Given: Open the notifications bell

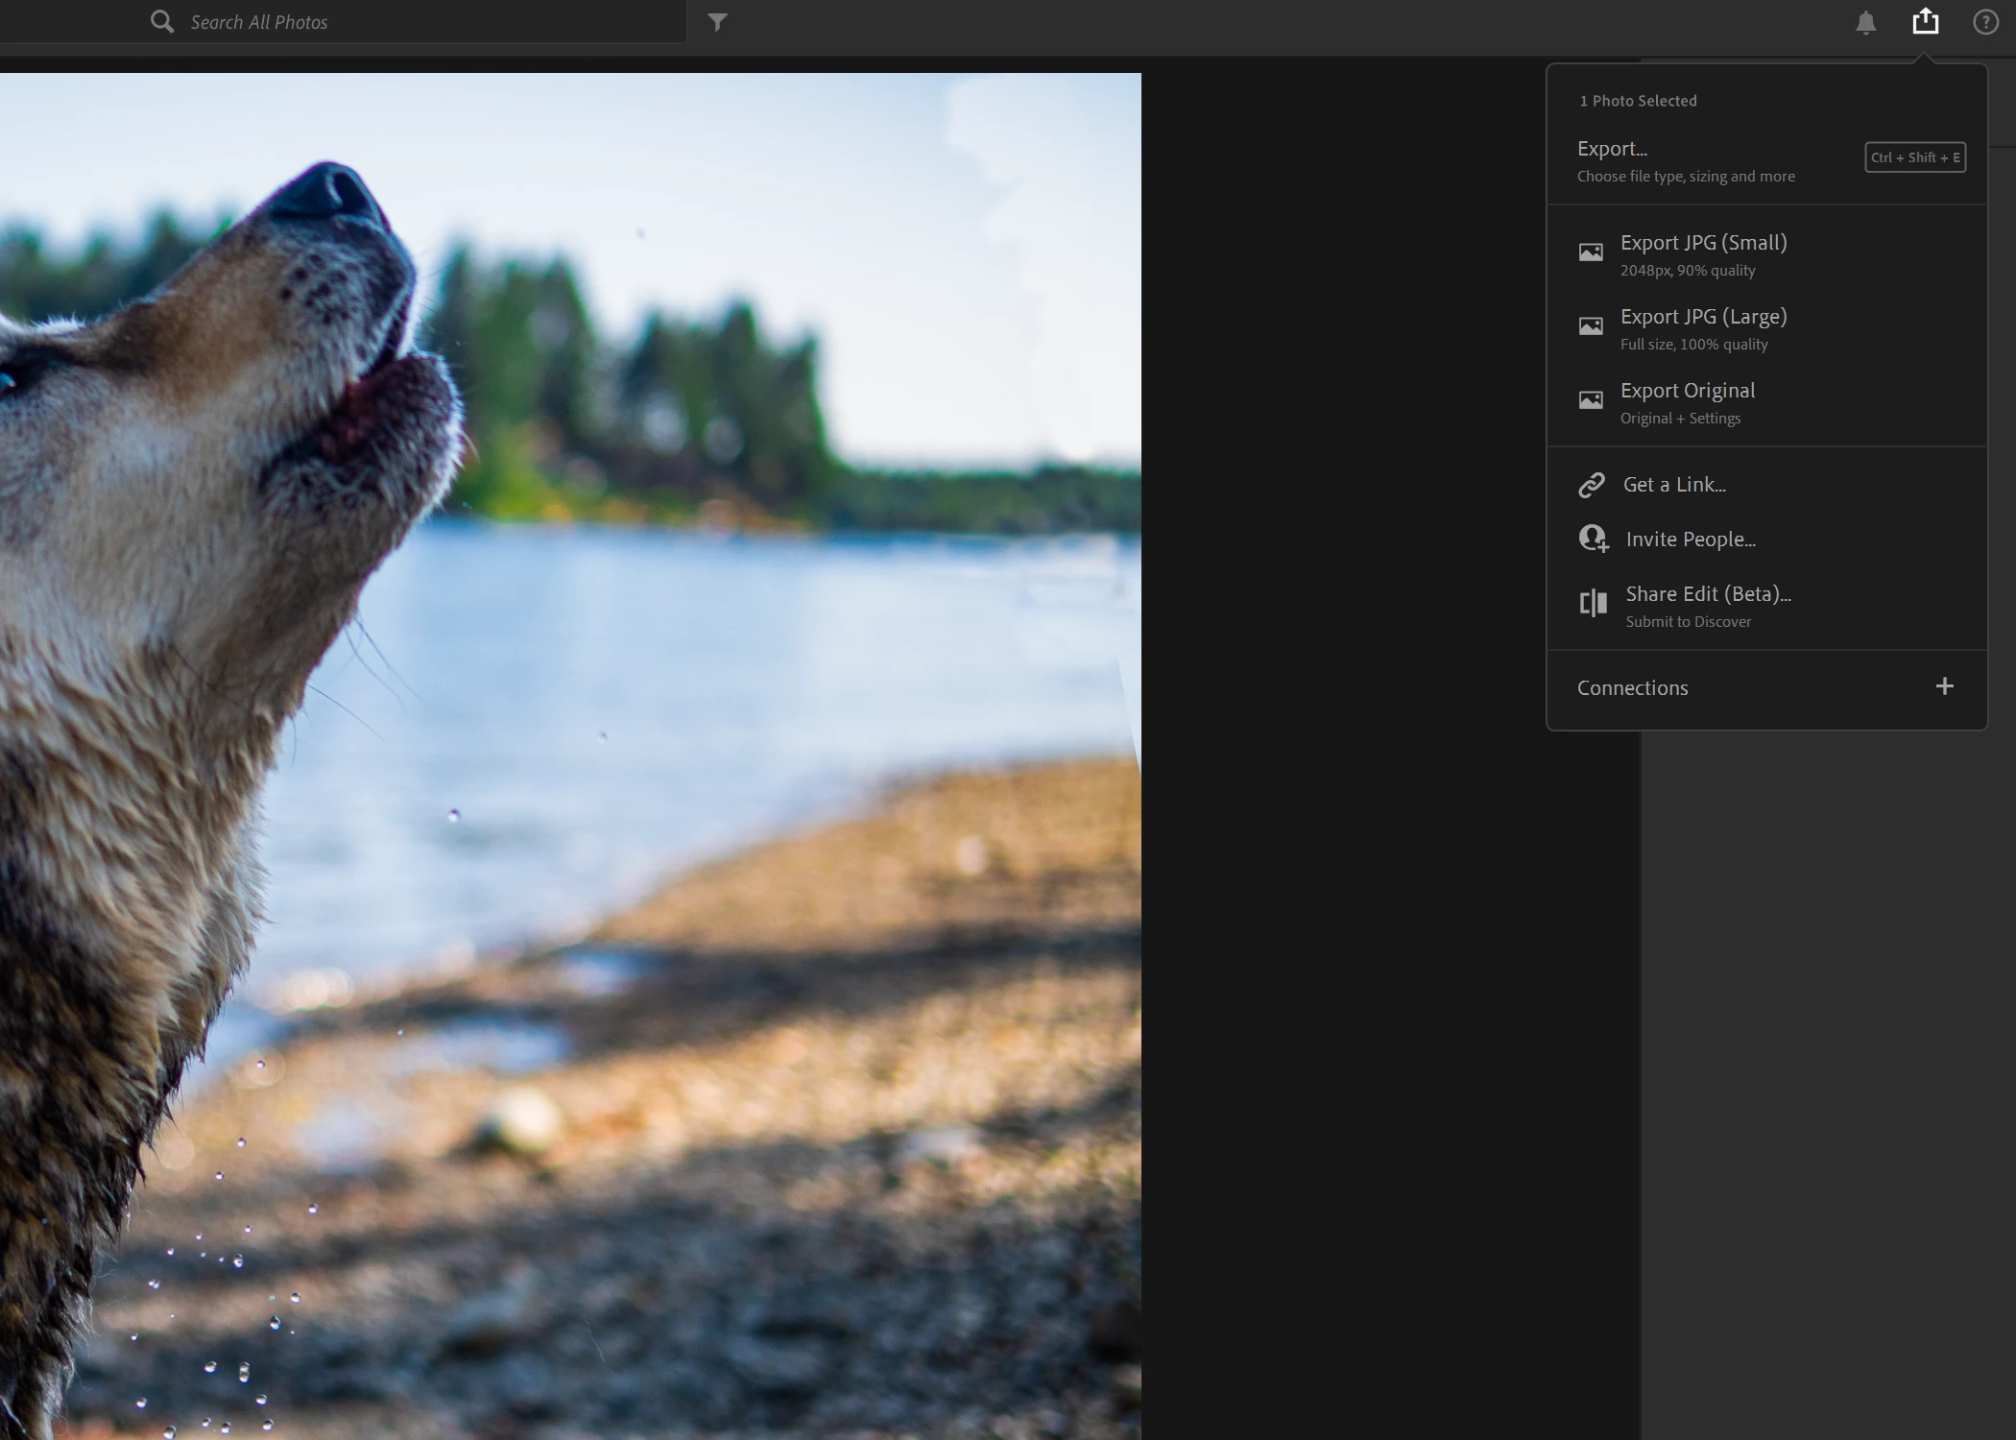Looking at the screenshot, I should click(1865, 23).
